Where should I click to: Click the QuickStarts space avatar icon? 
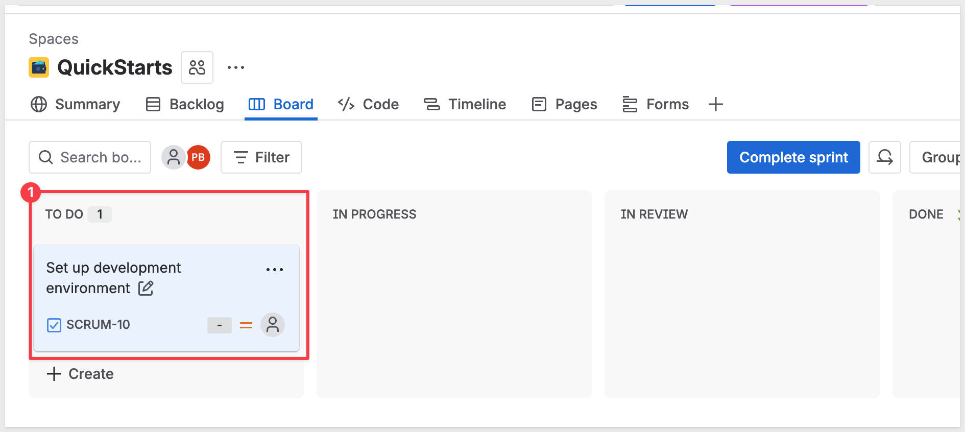pos(39,67)
